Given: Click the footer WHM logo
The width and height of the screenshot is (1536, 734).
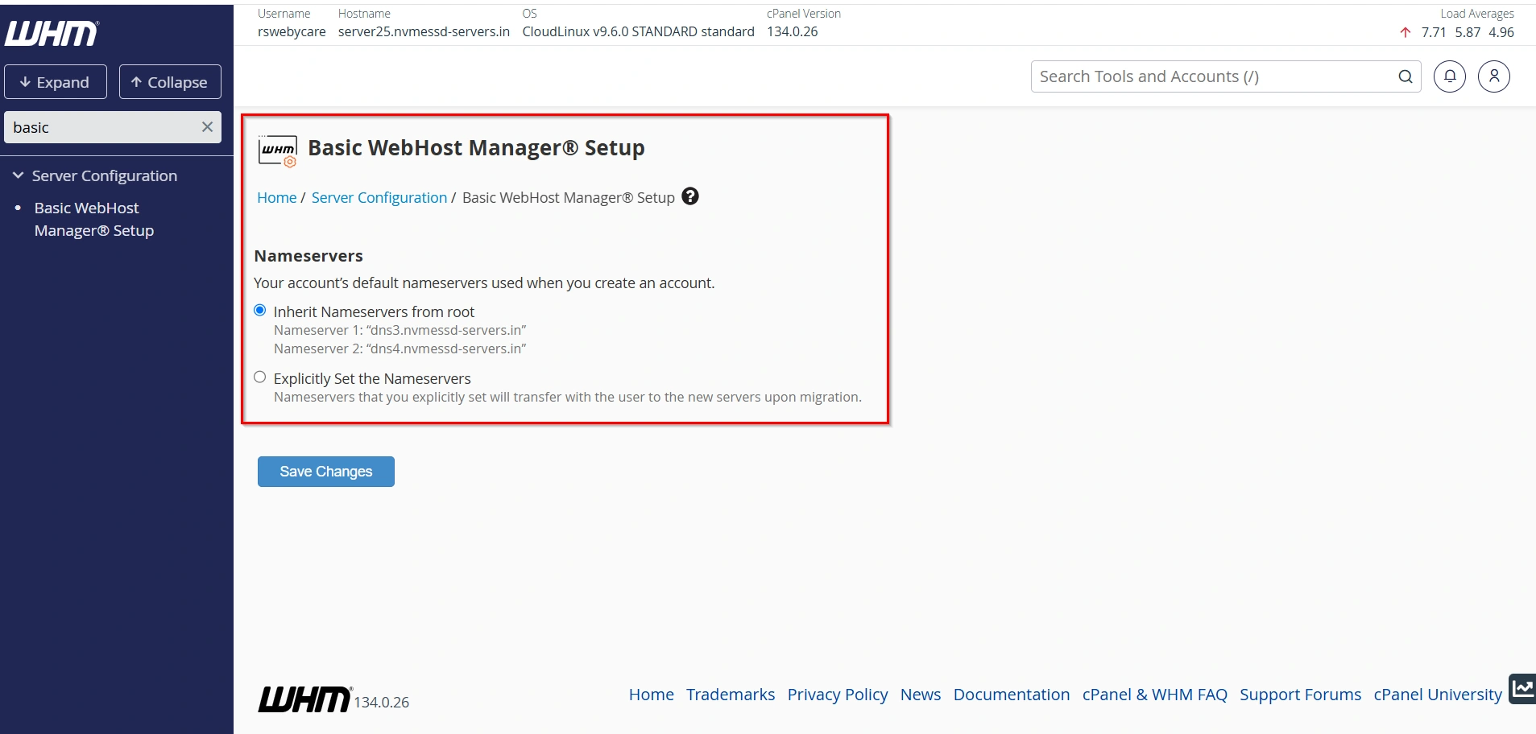Looking at the screenshot, I should pyautogui.click(x=305, y=699).
